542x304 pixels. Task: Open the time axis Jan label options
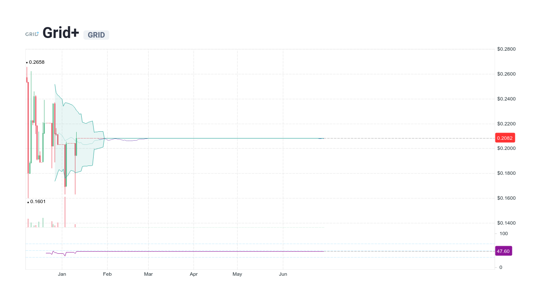pos(62,274)
